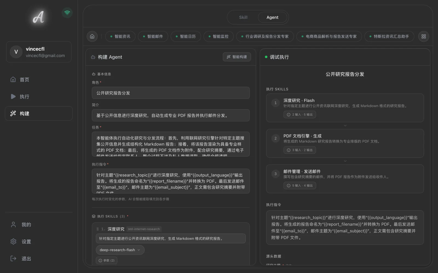Click the layers icon next to 执行 SKILLS (3)
This screenshot has height=273, width=438.
[94, 216]
